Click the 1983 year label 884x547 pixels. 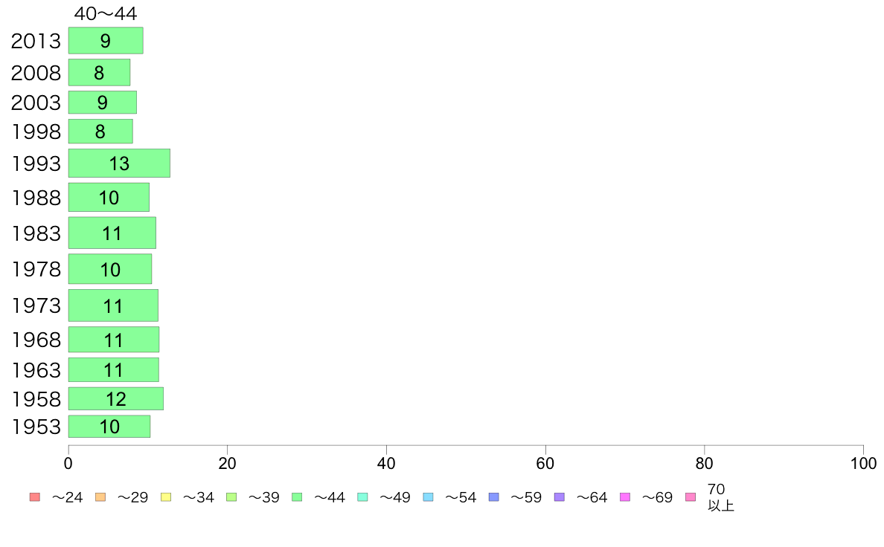click(36, 233)
